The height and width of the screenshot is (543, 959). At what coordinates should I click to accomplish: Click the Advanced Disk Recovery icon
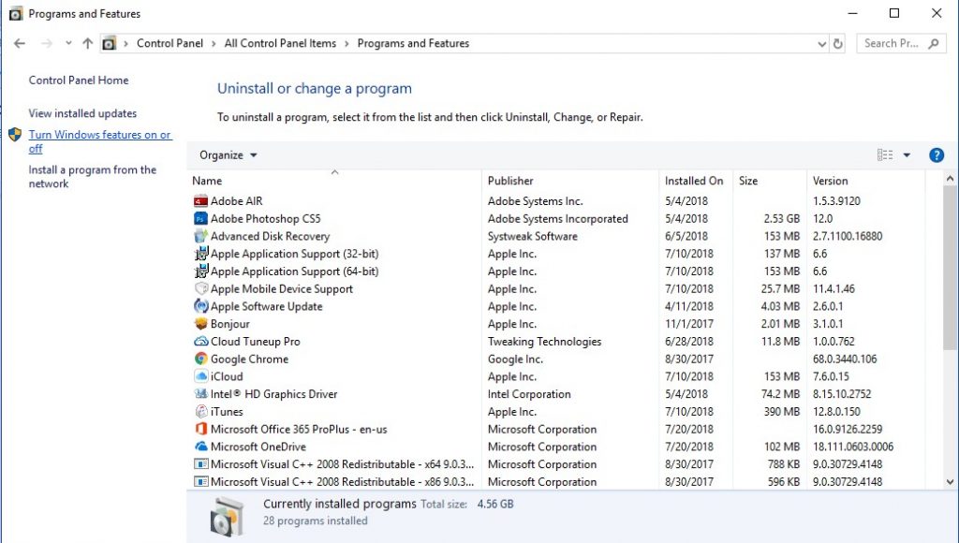pyautogui.click(x=200, y=236)
